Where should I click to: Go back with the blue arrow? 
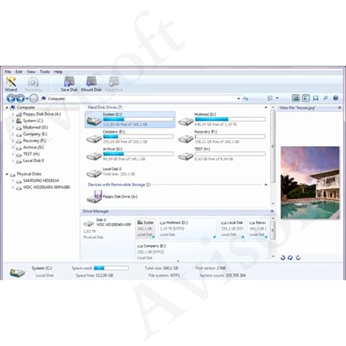tap(11, 98)
